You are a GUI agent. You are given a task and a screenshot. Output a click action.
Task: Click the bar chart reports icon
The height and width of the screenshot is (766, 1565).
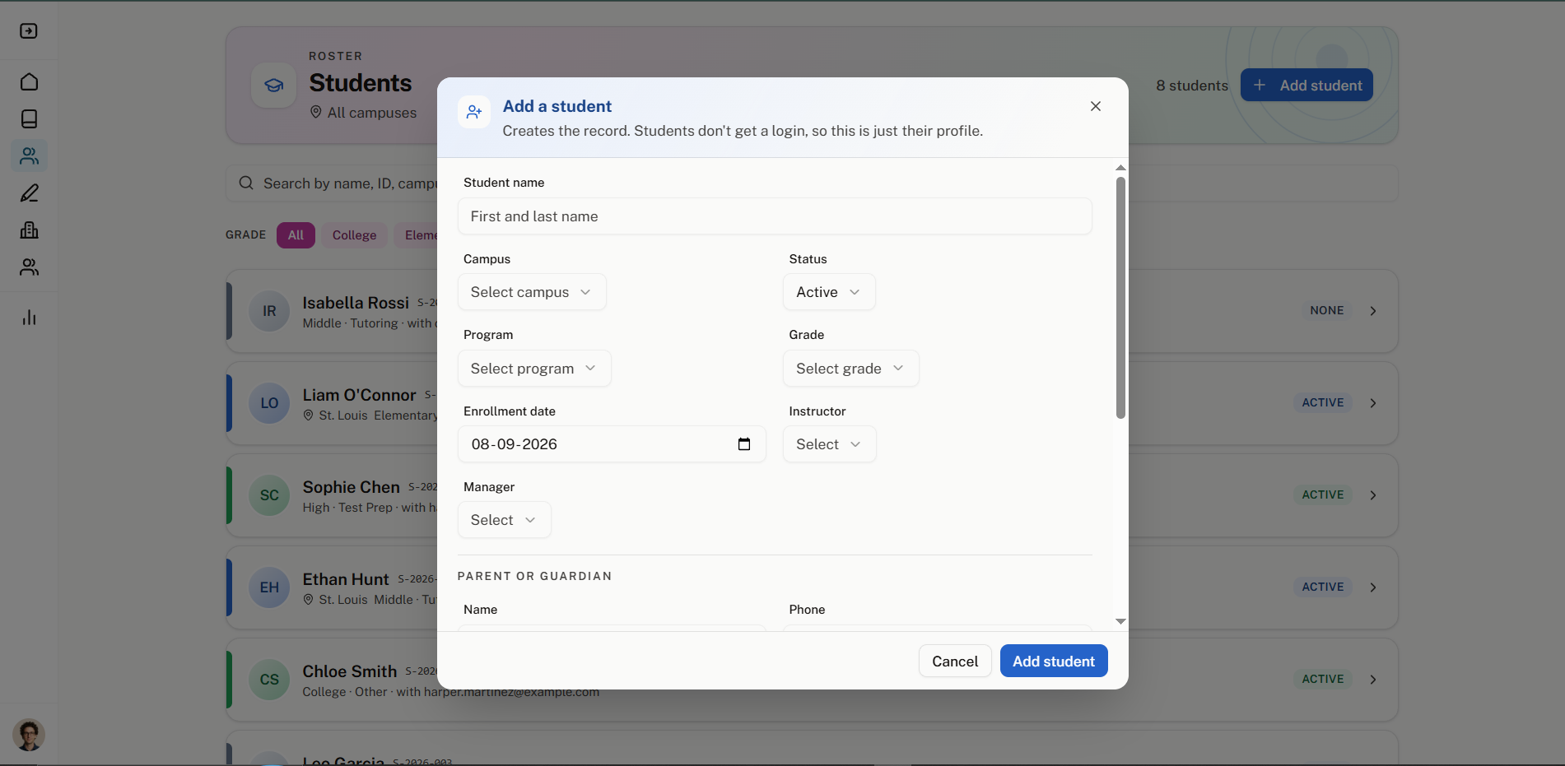pos(29,318)
